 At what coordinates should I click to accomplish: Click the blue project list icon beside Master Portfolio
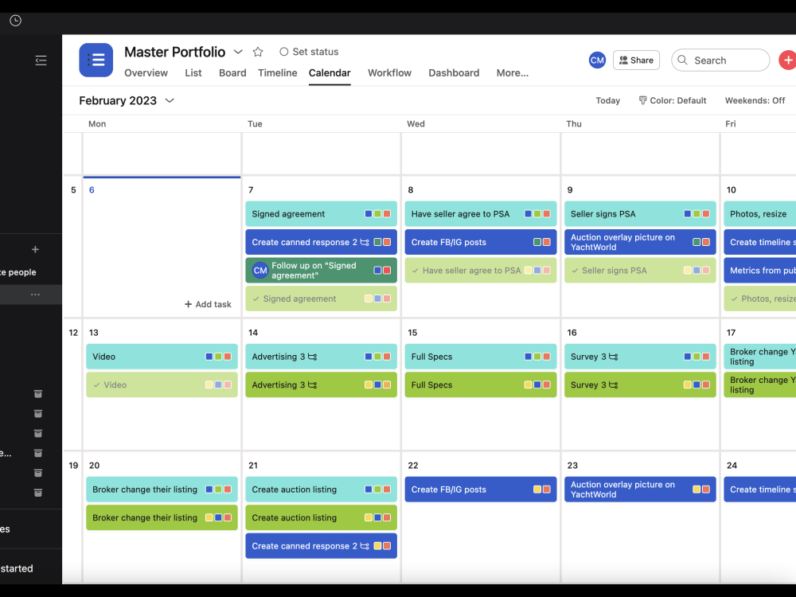click(x=96, y=60)
